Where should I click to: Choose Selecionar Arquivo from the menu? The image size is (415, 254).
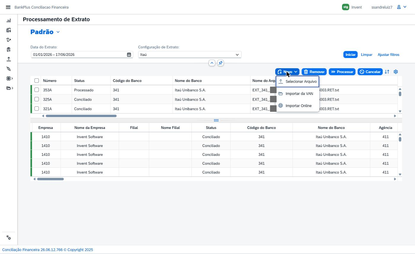297,82
